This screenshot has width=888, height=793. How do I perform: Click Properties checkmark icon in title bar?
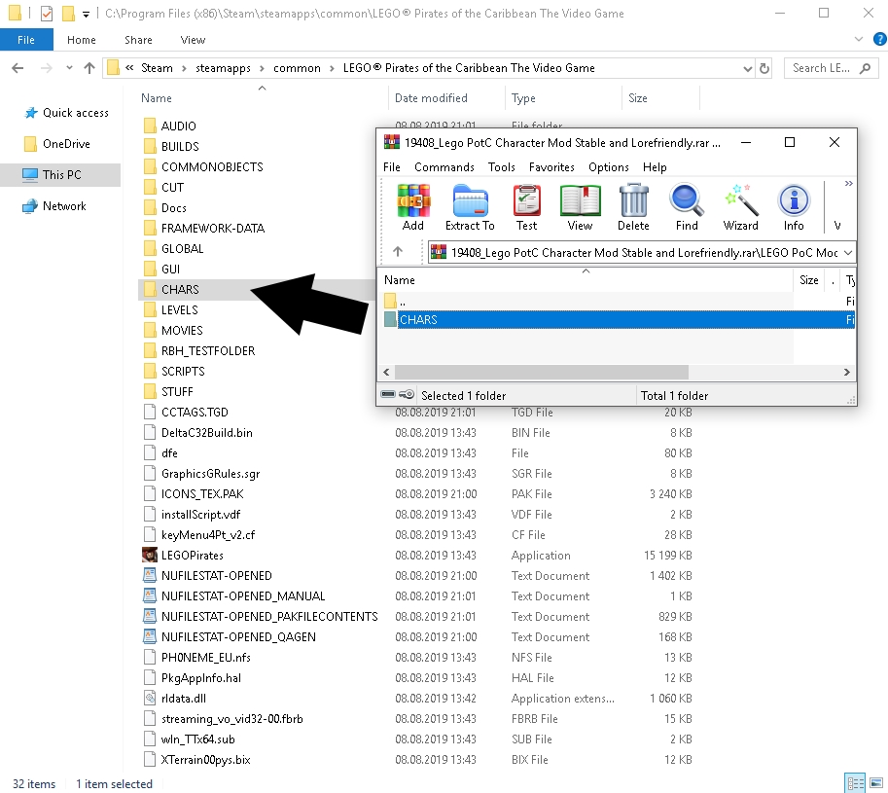click(47, 13)
